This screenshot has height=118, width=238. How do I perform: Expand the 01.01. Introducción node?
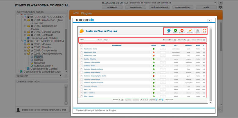25,20
